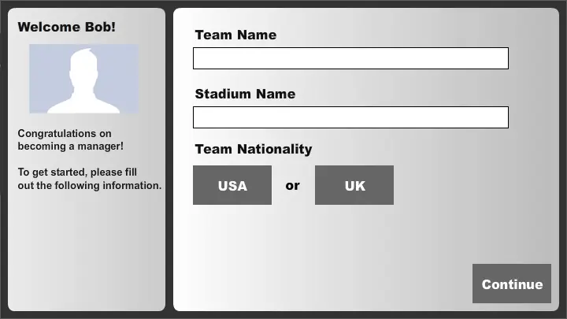
Task: Click the 'Stadium Name' label
Action: point(245,94)
